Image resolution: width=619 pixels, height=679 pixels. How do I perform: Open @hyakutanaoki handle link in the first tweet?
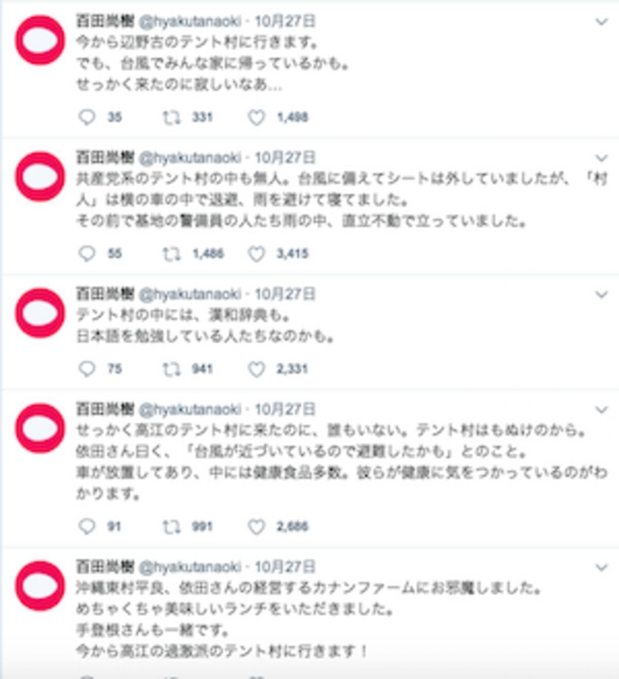tap(190, 21)
